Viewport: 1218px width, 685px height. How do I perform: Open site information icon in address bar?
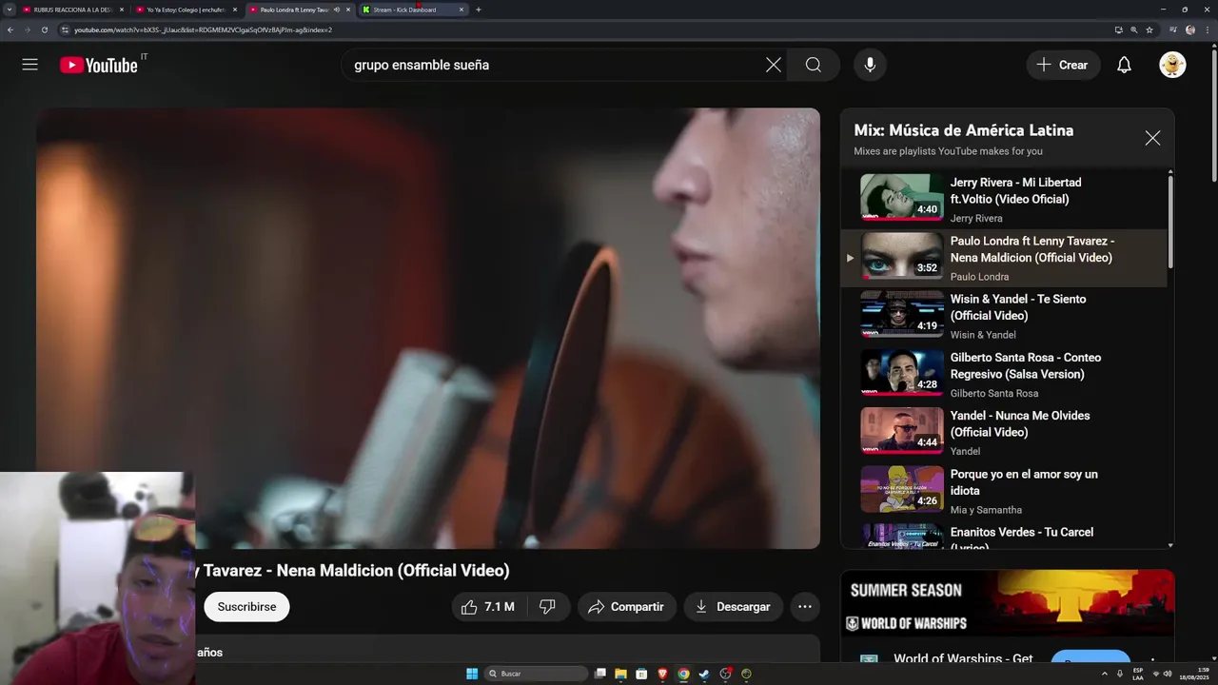tap(65, 29)
